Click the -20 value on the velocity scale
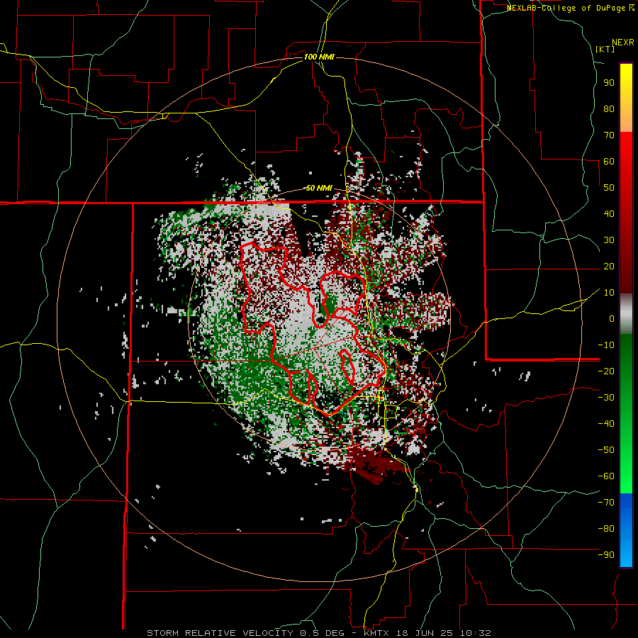 606,371
